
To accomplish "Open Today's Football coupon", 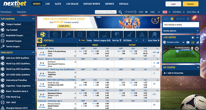I will (x=18, y=24).
